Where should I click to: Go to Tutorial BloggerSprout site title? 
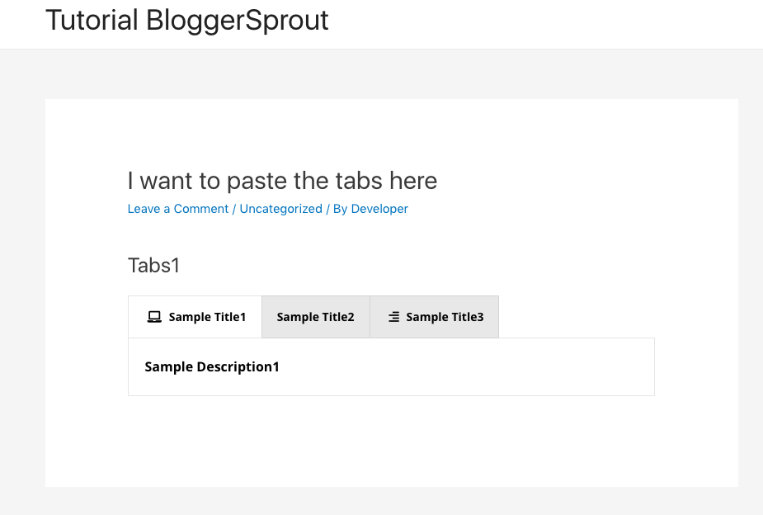[x=187, y=21]
